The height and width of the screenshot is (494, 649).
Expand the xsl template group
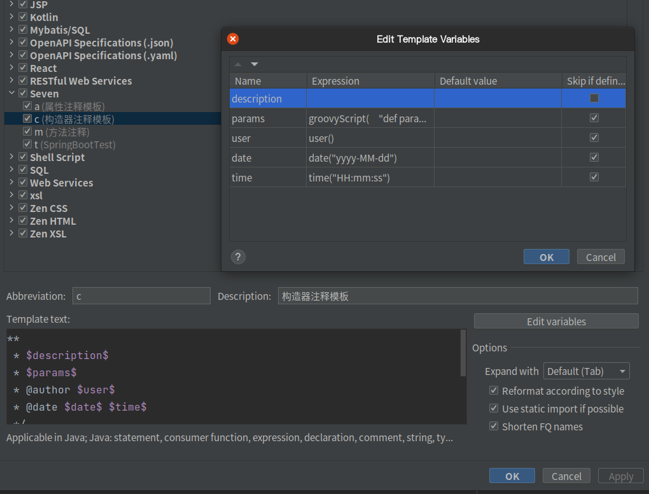11,195
